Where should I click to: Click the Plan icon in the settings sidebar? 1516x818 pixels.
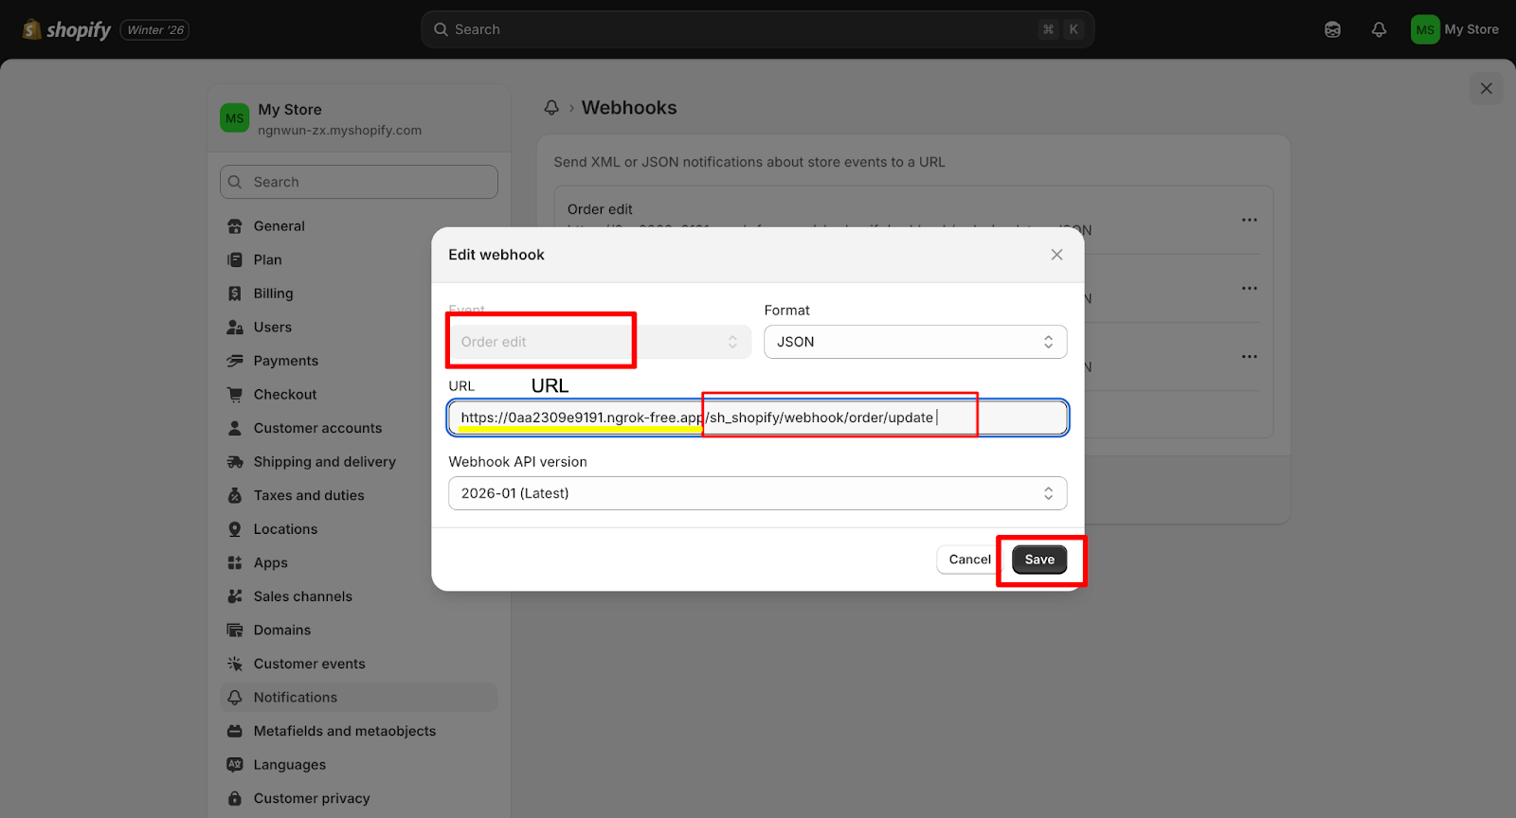coord(235,260)
